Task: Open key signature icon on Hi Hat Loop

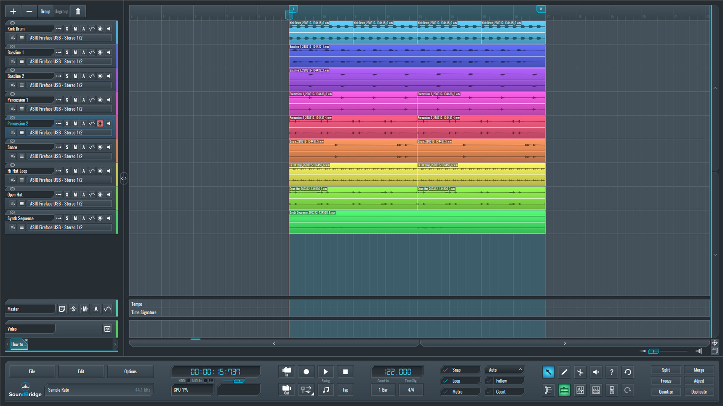Action: click(12, 180)
